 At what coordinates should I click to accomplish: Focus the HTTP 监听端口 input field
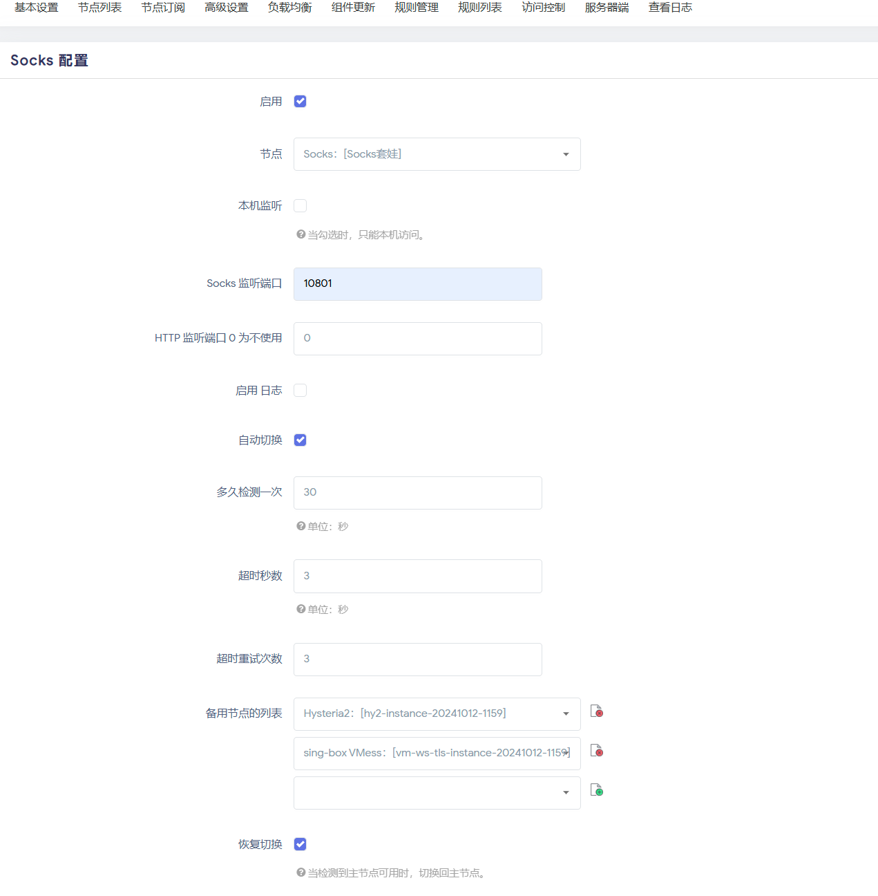tap(417, 339)
